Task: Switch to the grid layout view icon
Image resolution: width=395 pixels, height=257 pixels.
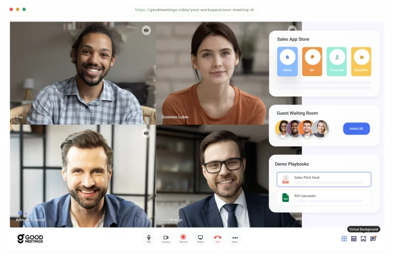Action: [344, 239]
